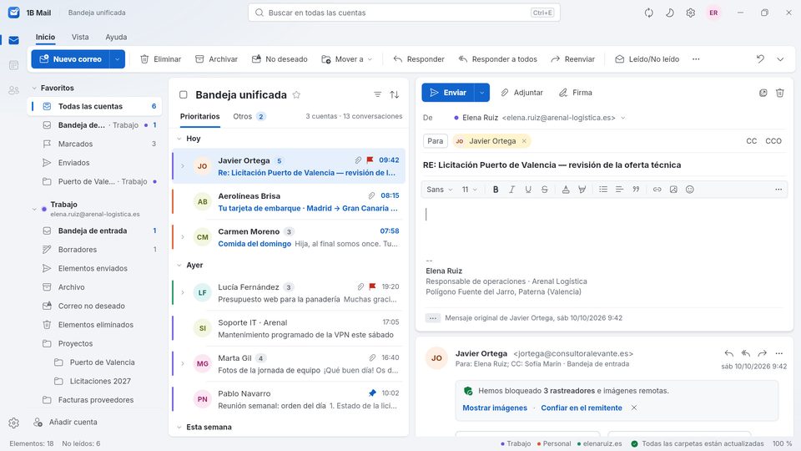Select the Prioritarios tab
This screenshot has width=801, height=451.
pyautogui.click(x=199, y=117)
